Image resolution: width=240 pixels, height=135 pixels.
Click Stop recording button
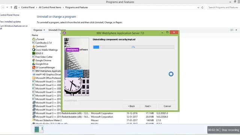230,130
